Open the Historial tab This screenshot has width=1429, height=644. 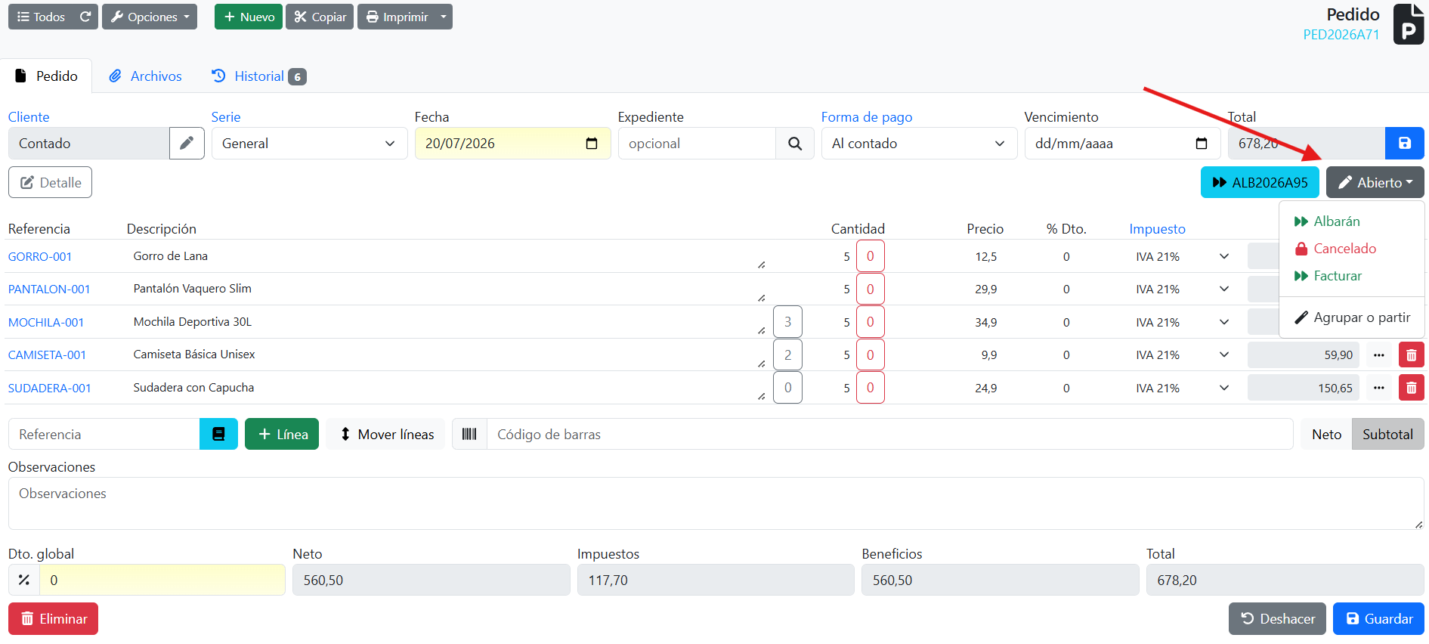258,76
